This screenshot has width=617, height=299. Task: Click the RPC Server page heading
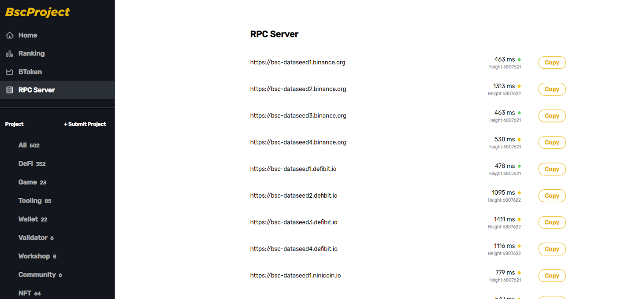274,34
